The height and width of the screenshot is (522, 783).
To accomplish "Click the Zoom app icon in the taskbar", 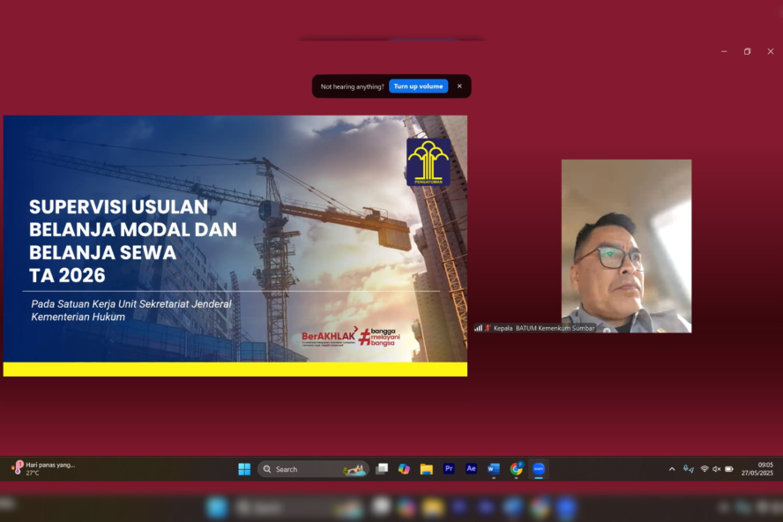I will point(539,469).
